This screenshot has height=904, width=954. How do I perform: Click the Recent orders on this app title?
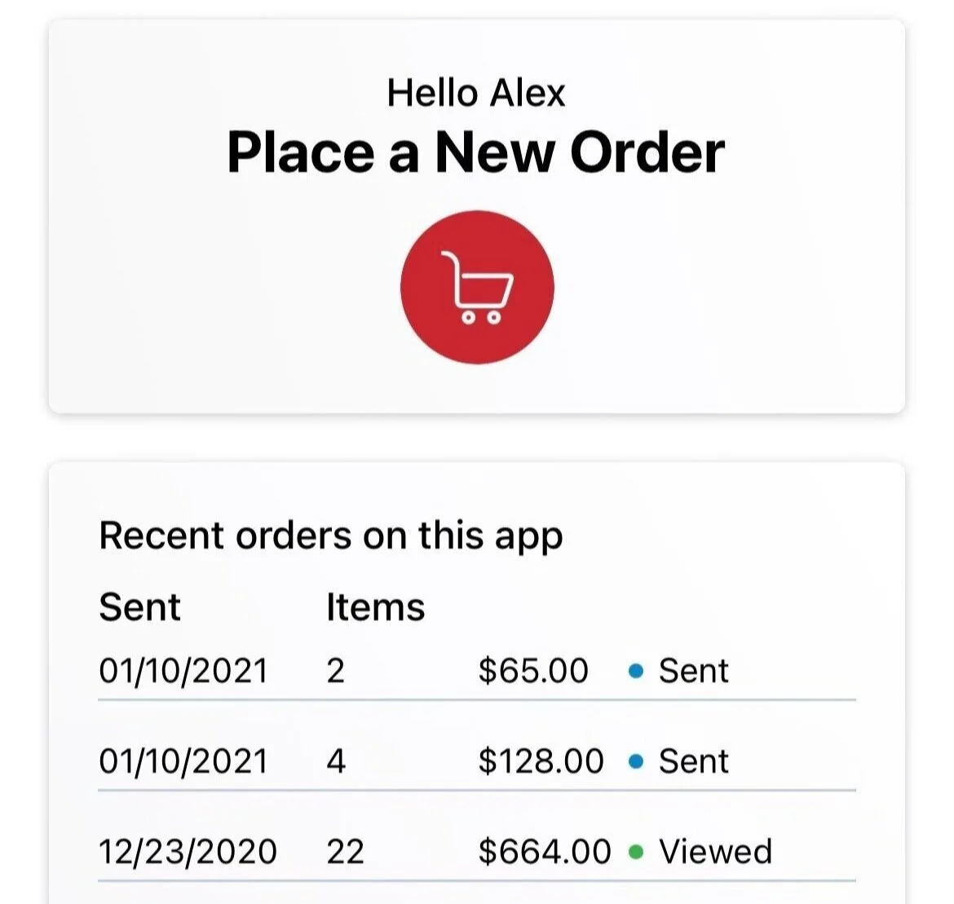[x=331, y=536]
